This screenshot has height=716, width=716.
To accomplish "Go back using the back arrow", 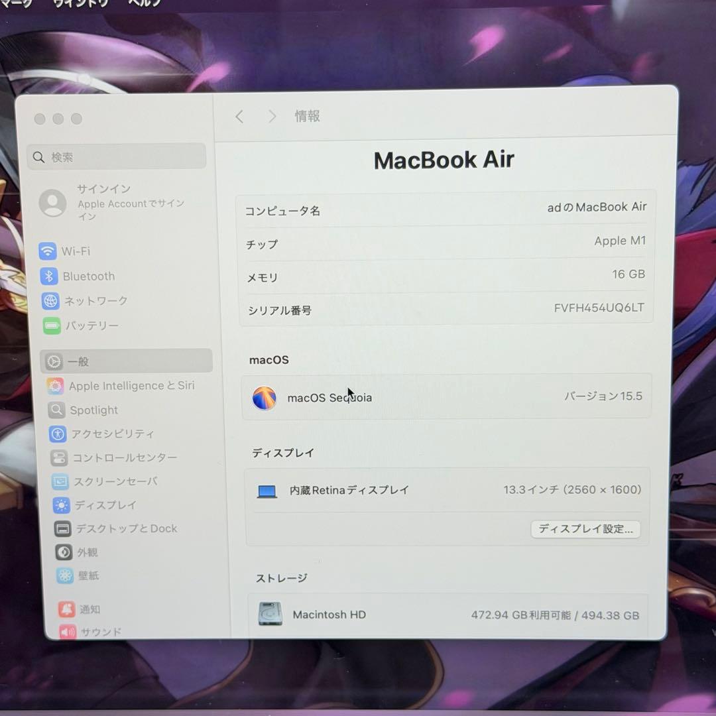I will [239, 116].
